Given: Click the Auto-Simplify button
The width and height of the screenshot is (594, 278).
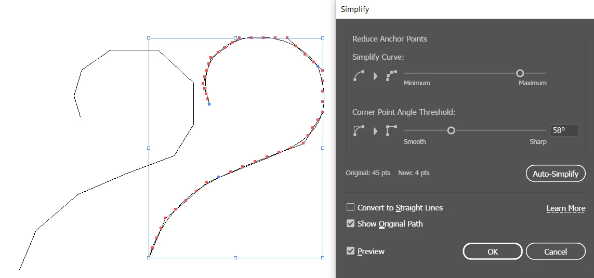Looking at the screenshot, I should click(556, 174).
